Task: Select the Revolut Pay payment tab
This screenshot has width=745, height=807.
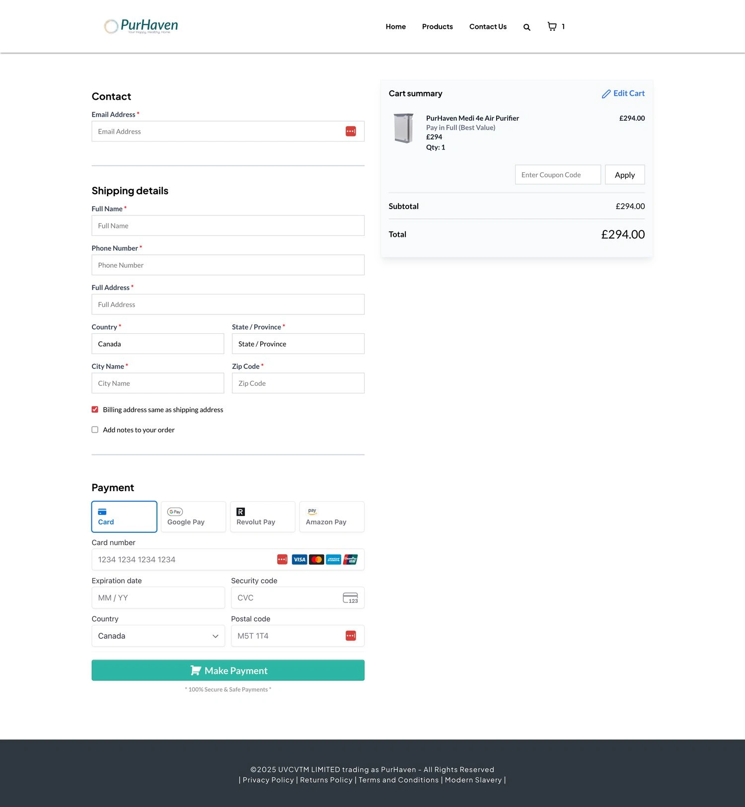Action: (263, 517)
